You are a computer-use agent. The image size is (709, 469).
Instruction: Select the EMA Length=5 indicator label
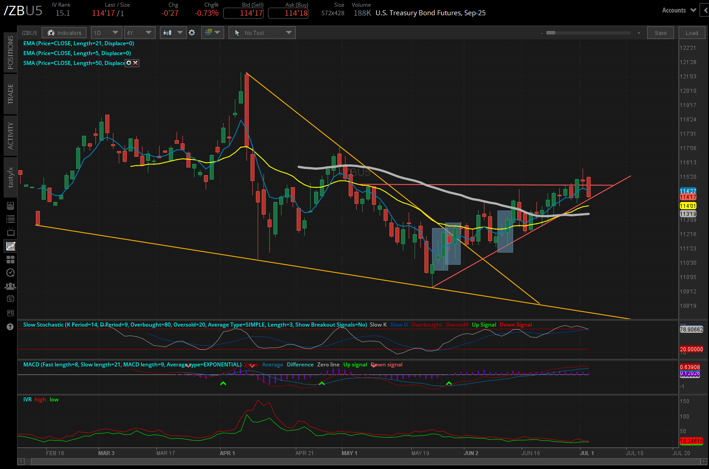coord(77,53)
